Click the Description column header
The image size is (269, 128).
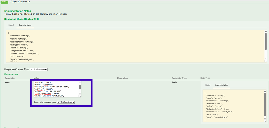point(123,78)
